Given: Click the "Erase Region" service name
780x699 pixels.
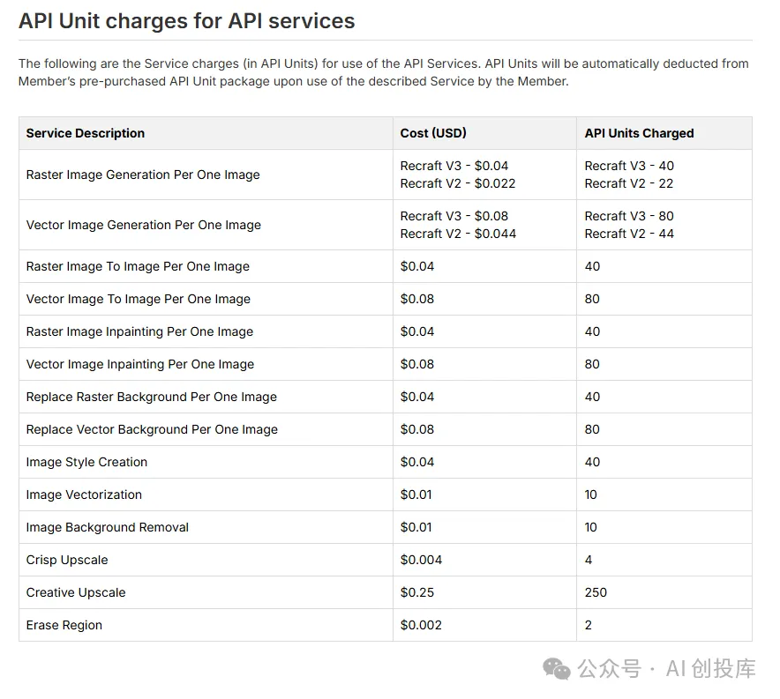Looking at the screenshot, I should tap(64, 626).
